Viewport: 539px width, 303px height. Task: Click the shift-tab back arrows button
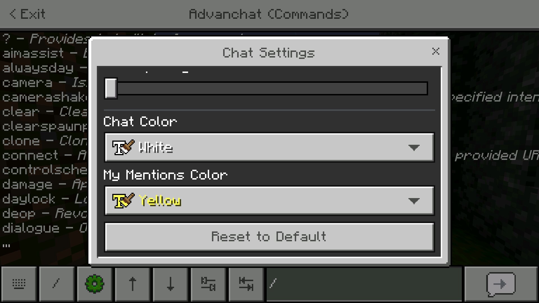pos(208,284)
